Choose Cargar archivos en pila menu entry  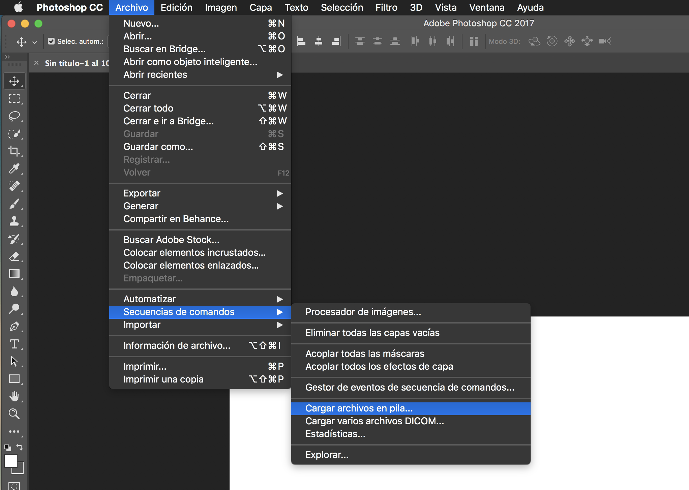coord(359,408)
